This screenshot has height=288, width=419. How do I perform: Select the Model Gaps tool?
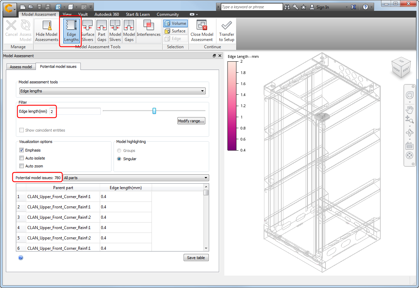point(129,31)
